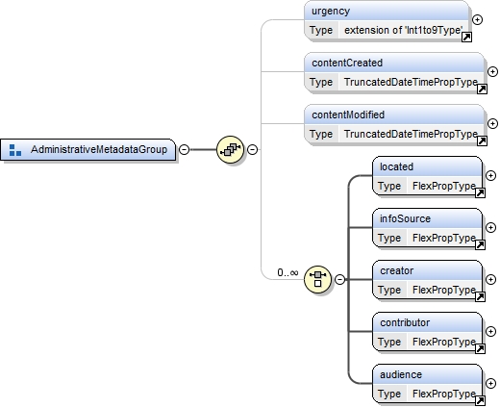Follow the located type reference arrow
The width and height of the screenshot is (500, 408).
pos(480,193)
